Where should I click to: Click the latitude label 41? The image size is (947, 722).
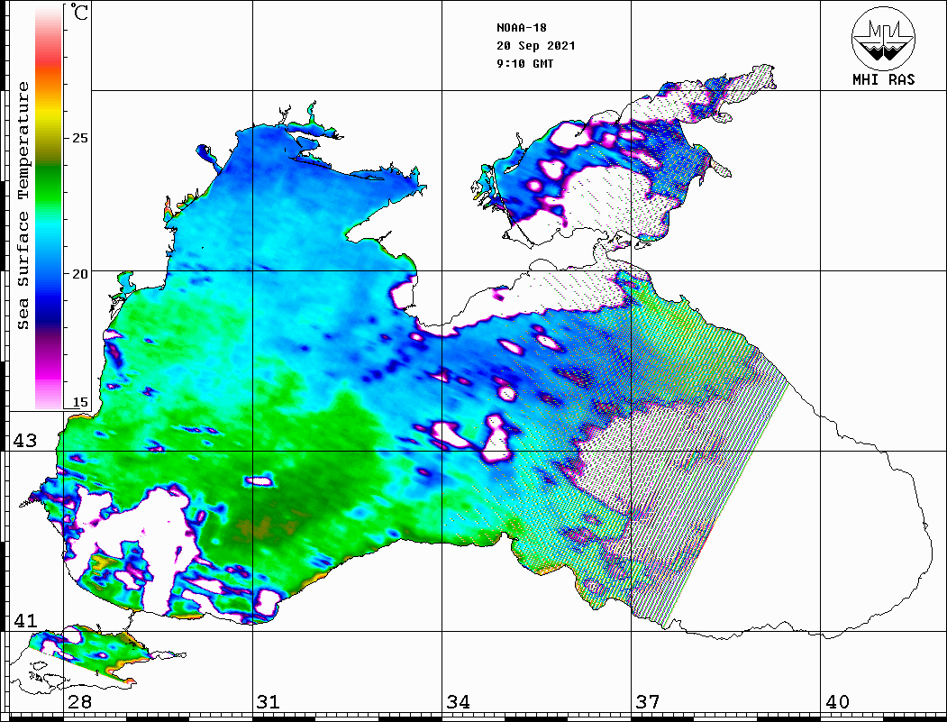[25, 621]
